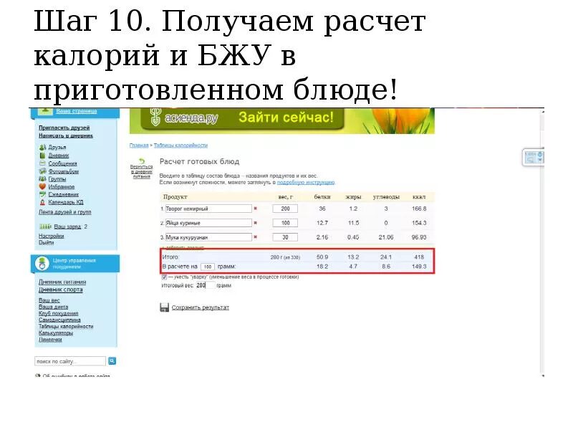Open the Ваш вес link
The height and width of the screenshot is (430, 573).
[x=49, y=300]
